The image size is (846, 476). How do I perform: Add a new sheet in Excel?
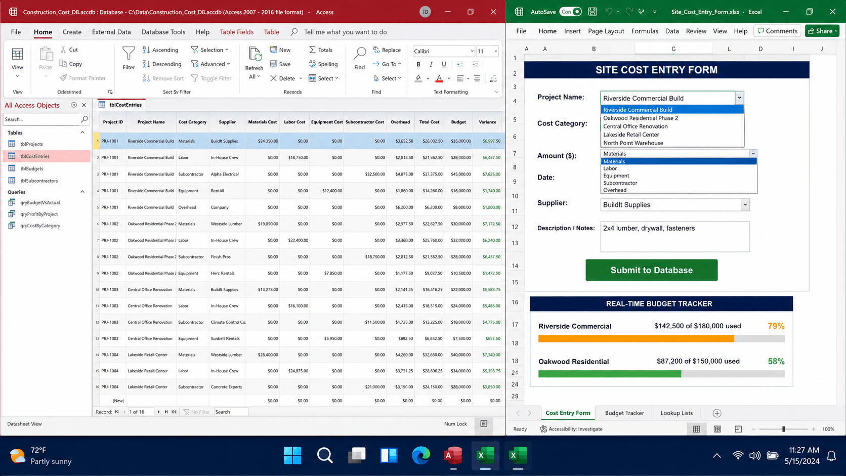click(717, 413)
